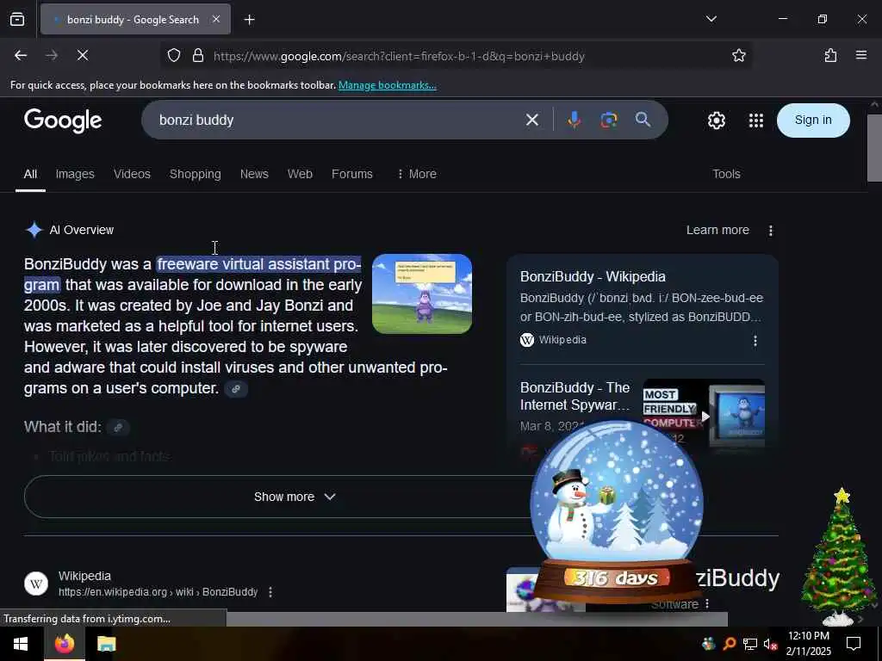Search by image with Lens icon
882x661 pixels.
pos(609,120)
